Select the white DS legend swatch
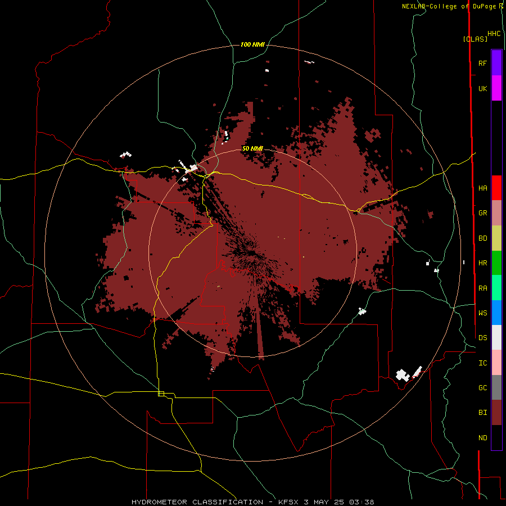 coord(496,337)
